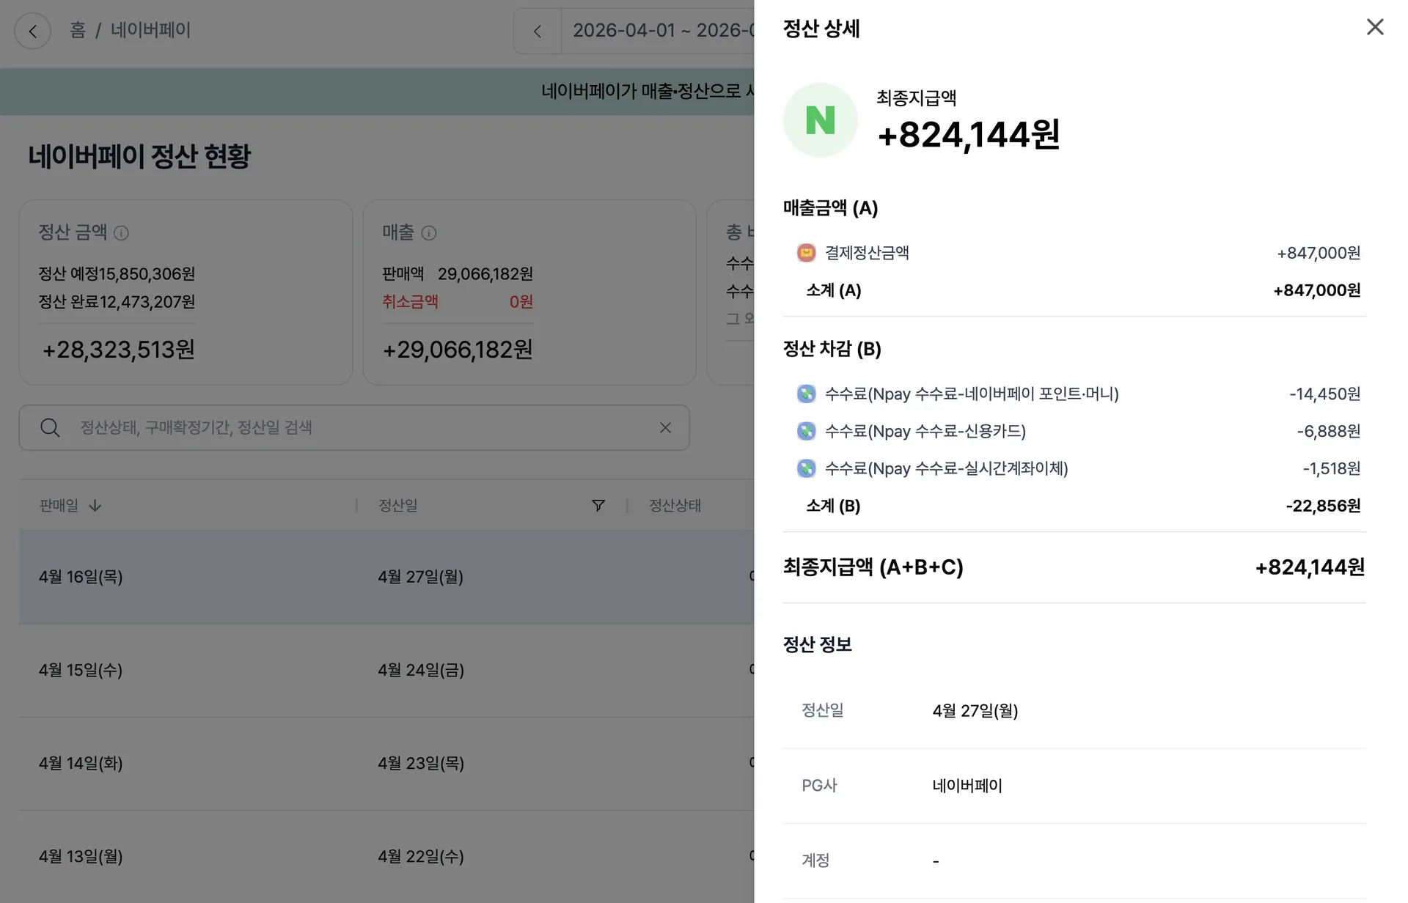Select the 4월 14일(화) settlement row
This screenshot has height=903, width=1408.
point(386,763)
